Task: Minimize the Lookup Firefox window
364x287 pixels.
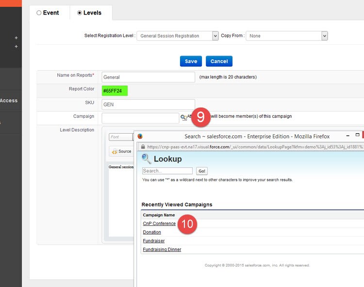Action: pyautogui.click(x=348, y=135)
